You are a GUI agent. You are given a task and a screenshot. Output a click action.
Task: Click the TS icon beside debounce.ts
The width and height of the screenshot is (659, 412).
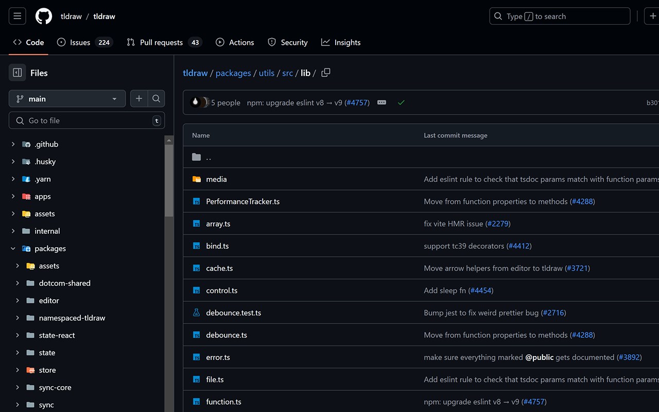click(x=196, y=335)
